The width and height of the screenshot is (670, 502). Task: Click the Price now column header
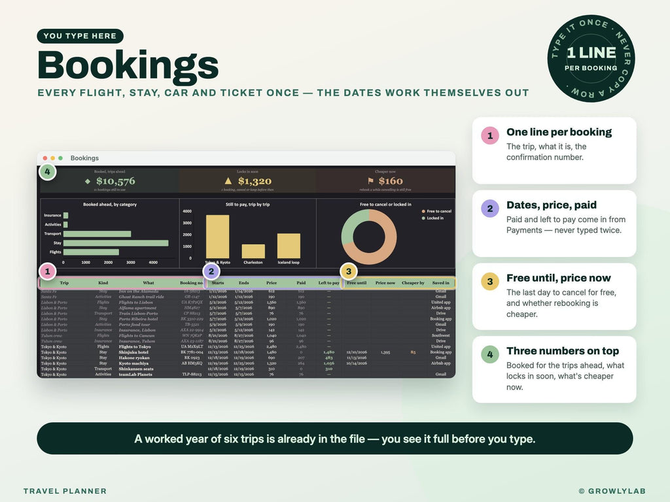click(x=385, y=283)
